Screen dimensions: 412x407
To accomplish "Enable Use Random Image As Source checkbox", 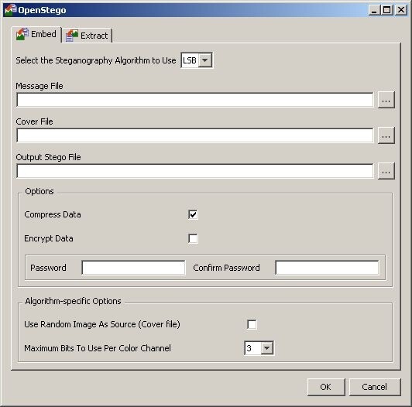I will tap(252, 324).
